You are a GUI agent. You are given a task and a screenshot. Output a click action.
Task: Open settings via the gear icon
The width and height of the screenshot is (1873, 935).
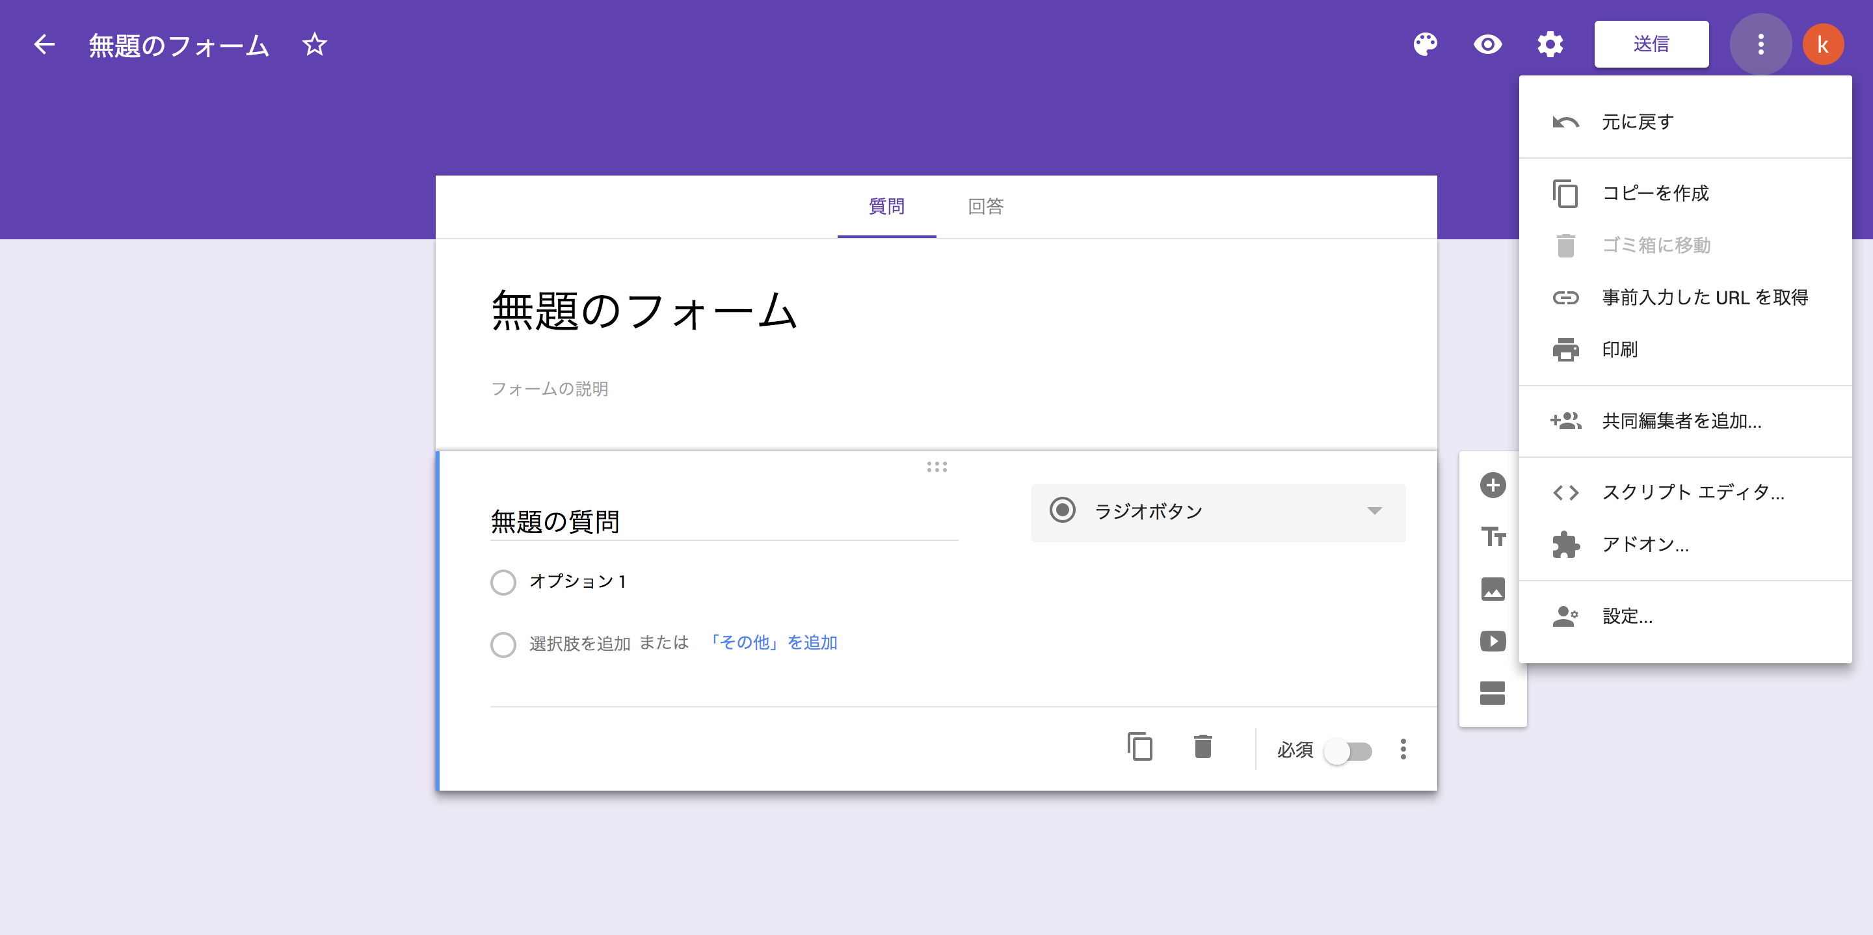coord(1550,44)
